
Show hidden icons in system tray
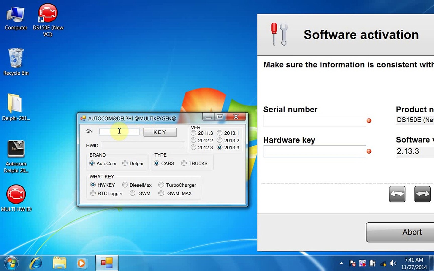(341, 263)
